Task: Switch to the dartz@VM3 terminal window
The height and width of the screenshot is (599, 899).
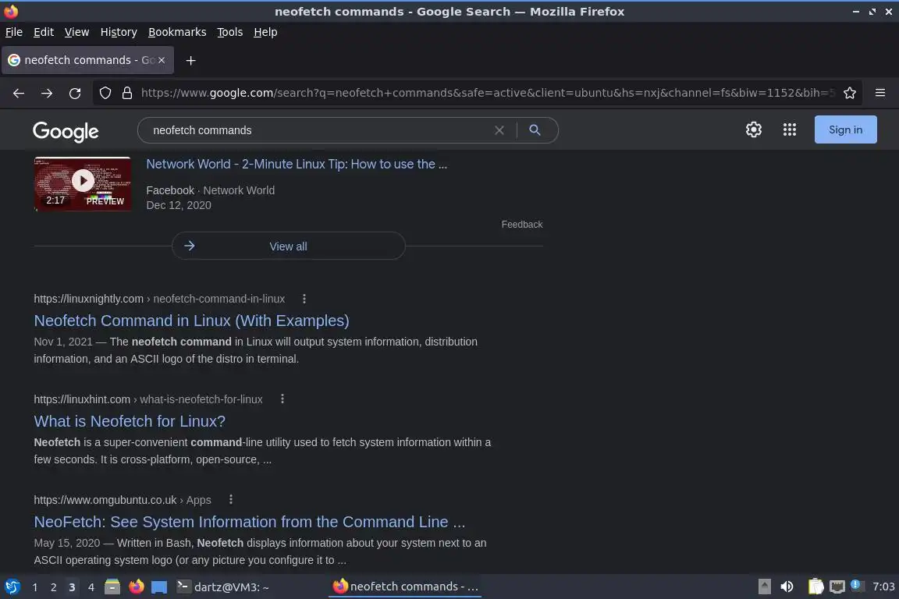Action: point(223,587)
